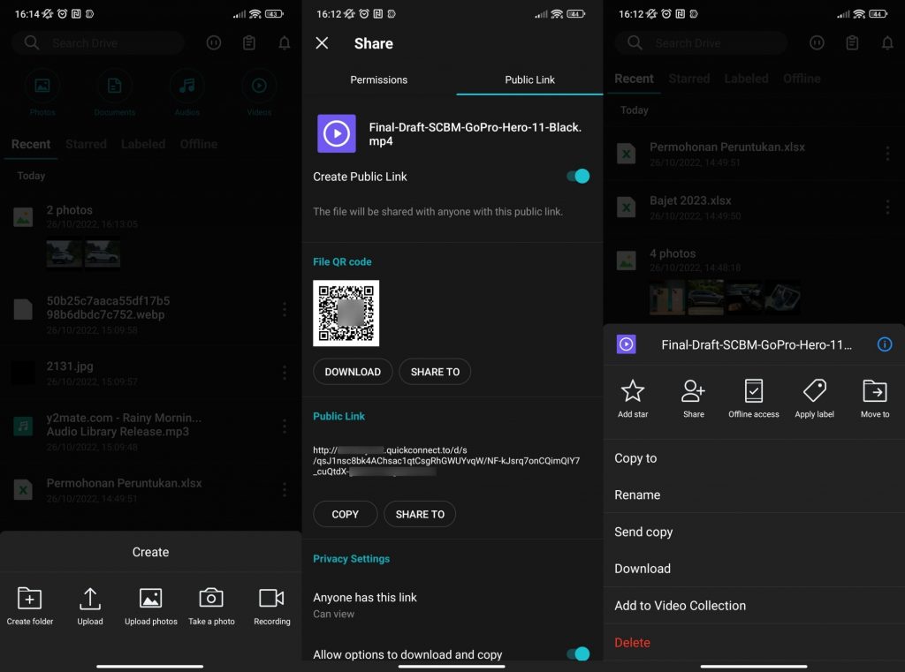Select Rename in file menu

click(754, 495)
